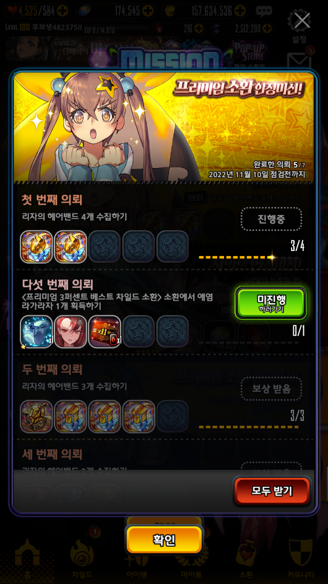This screenshot has width=328, height=584.
Task: Tap the third empty star slot in first request
Action: coord(173,247)
